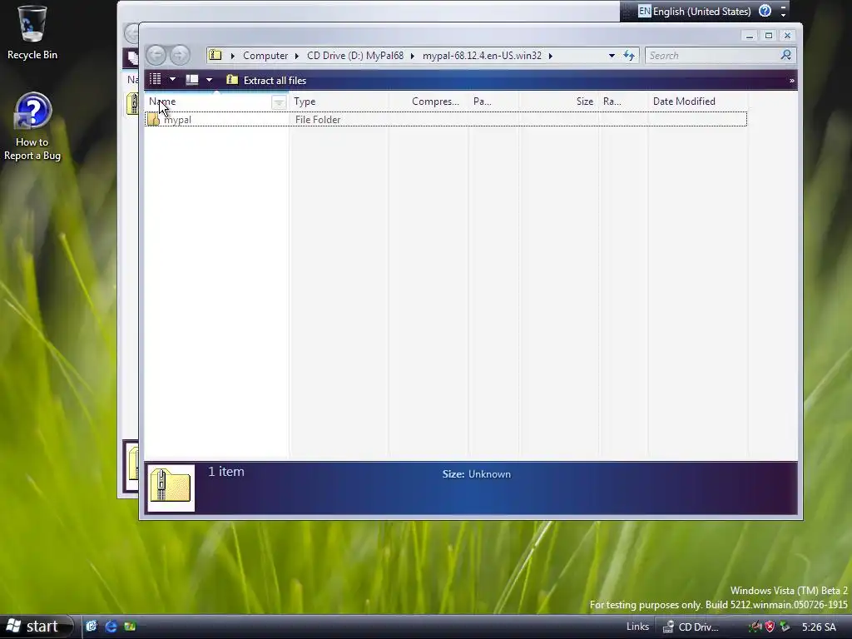The height and width of the screenshot is (639, 852).
Task: Launch Internet Explorer from quick launch
Action: (x=111, y=627)
